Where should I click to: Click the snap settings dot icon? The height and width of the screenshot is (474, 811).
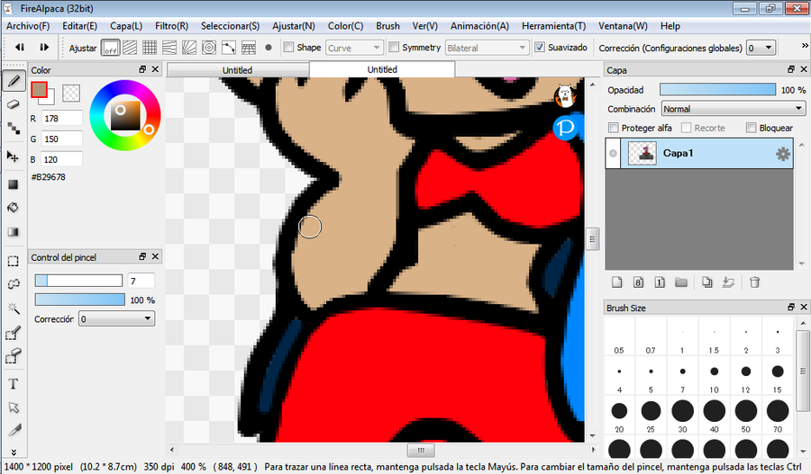(x=269, y=48)
